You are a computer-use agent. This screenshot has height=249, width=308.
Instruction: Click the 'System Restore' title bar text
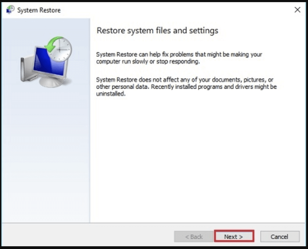point(40,10)
